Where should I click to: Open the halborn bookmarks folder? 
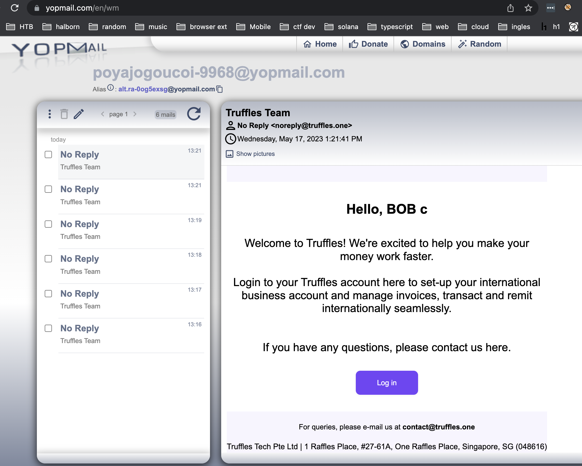click(x=61, y=27)
